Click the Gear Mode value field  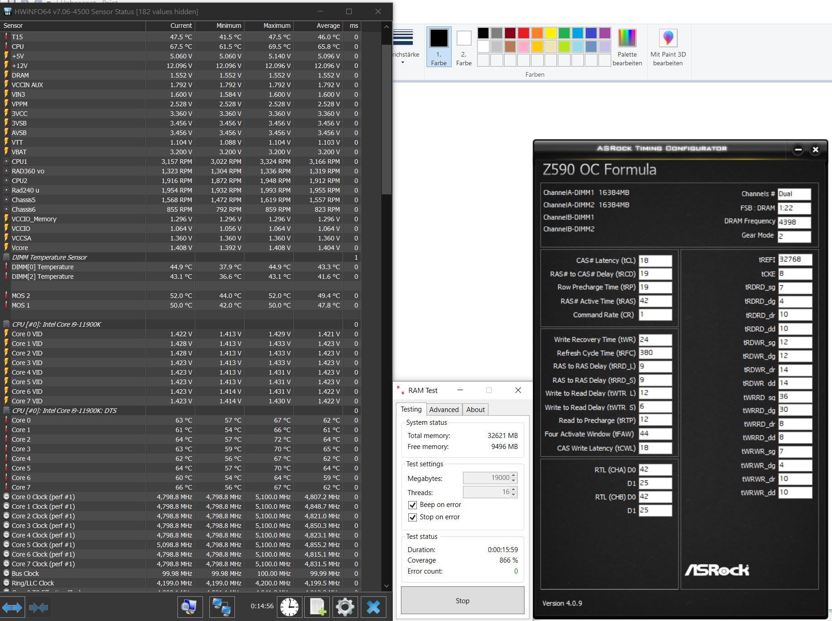[794, 236]
